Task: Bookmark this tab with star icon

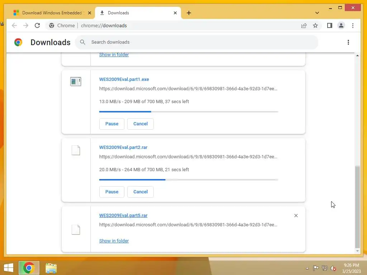Action: pos(315,25)
